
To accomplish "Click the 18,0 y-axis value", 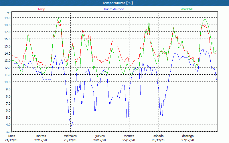I will pos(7,25).
